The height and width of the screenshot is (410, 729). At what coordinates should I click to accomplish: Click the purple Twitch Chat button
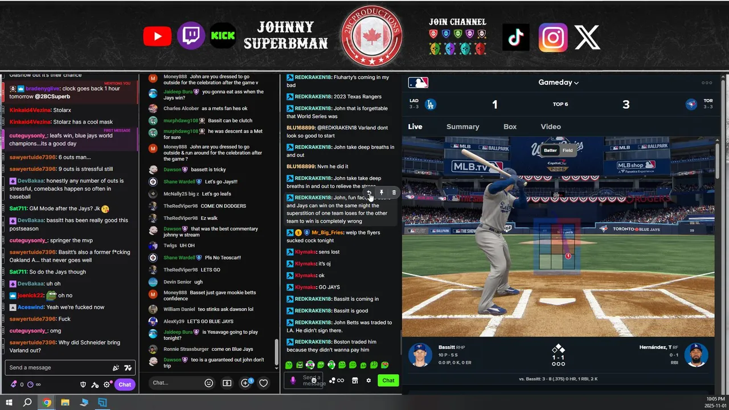(x=125, y=384)
